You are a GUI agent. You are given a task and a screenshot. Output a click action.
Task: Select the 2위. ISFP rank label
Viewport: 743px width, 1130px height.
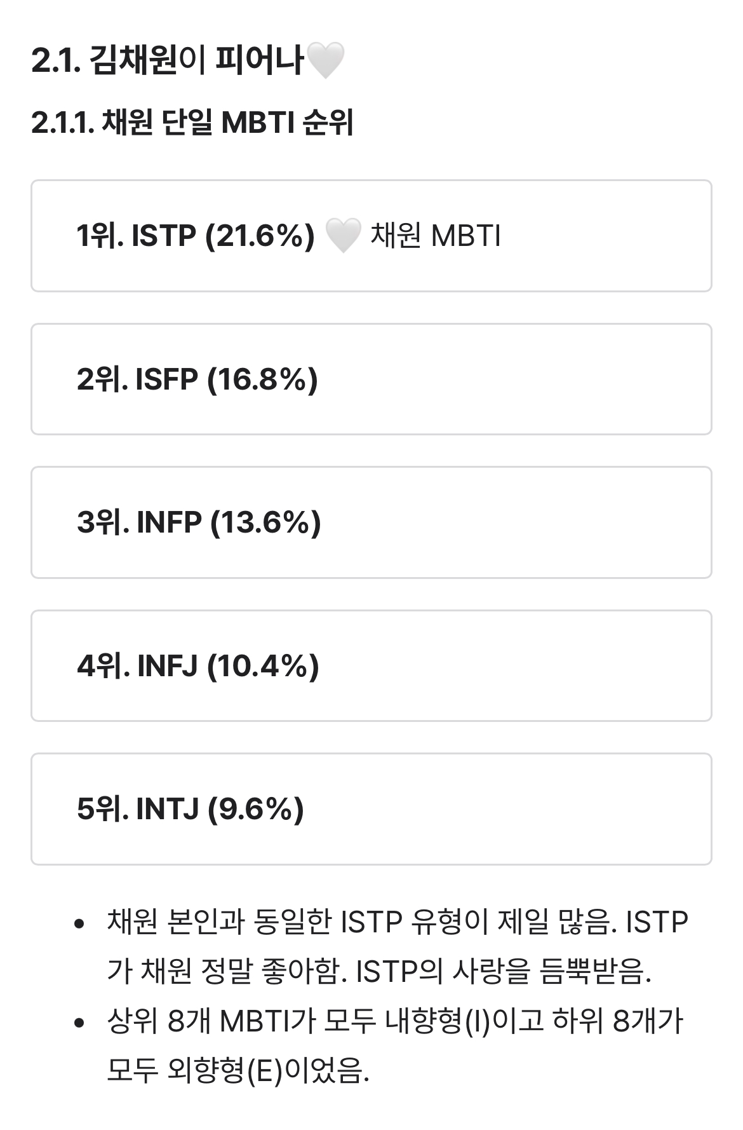(137, 379)
